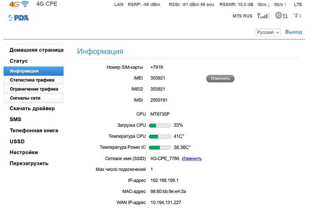Click the upload speed 0b/s indicator
Viewport: 313px width, 209px height.
coord(280,5)
